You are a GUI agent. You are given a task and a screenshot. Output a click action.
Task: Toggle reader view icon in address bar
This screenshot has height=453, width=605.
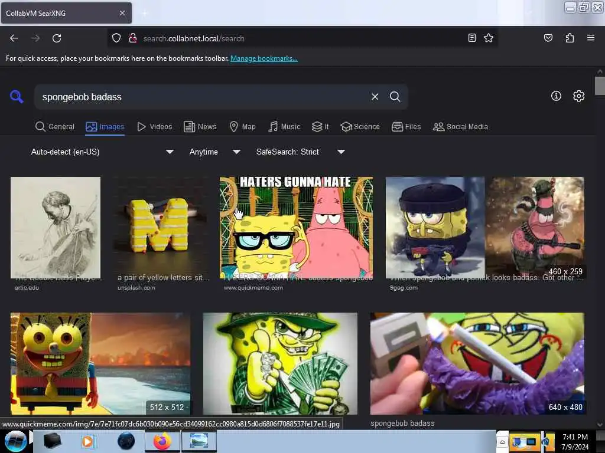click(471, 38)
